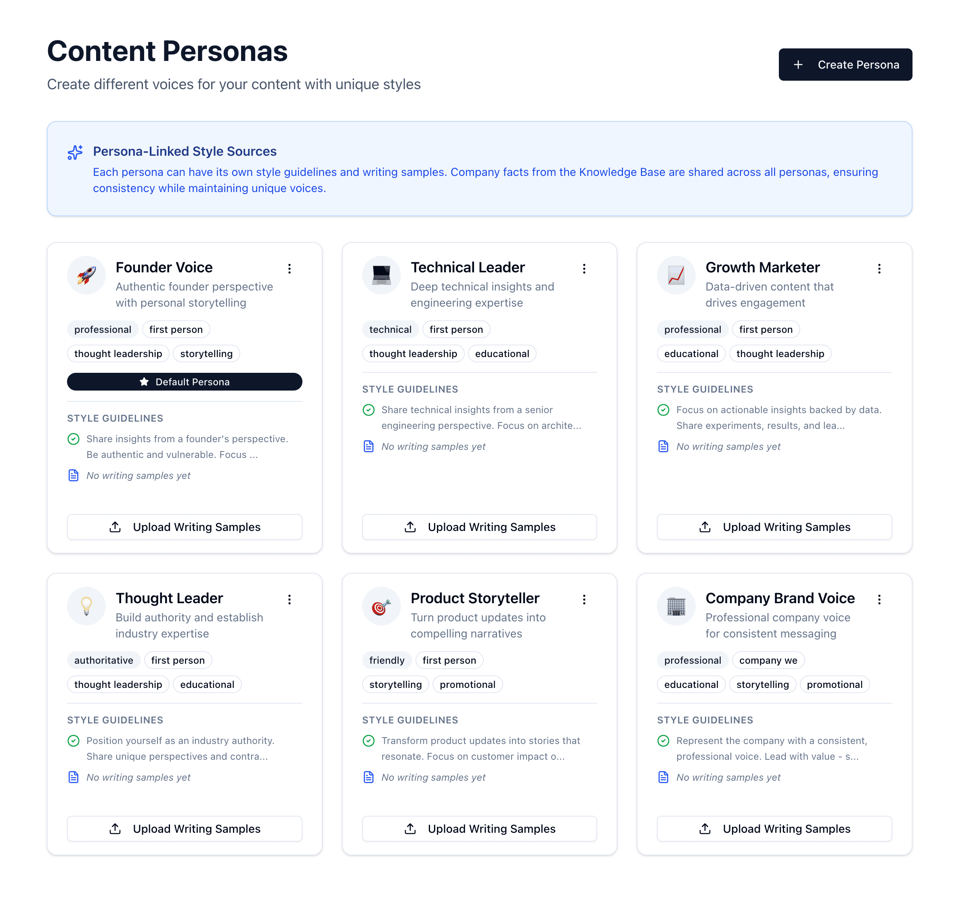Open the options menu for Company Brand Voice
This screenshot has height=907, width=965.
pyautogui.click(x=879, y=599)
